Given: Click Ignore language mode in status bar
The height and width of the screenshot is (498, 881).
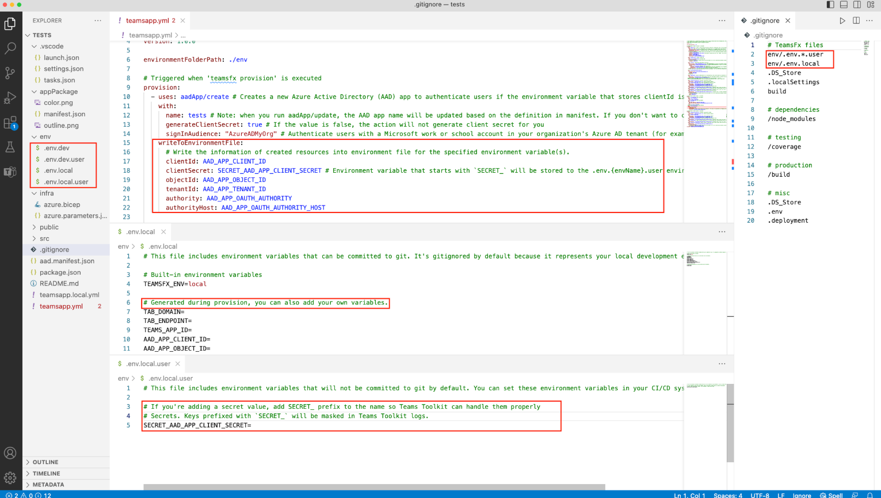Looking at the screenshot, I should (802, 495).
